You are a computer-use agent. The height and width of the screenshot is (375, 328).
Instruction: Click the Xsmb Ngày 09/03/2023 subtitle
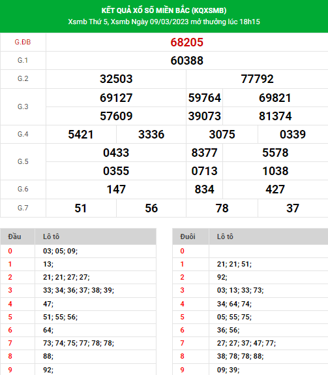(x=150, y=22)
